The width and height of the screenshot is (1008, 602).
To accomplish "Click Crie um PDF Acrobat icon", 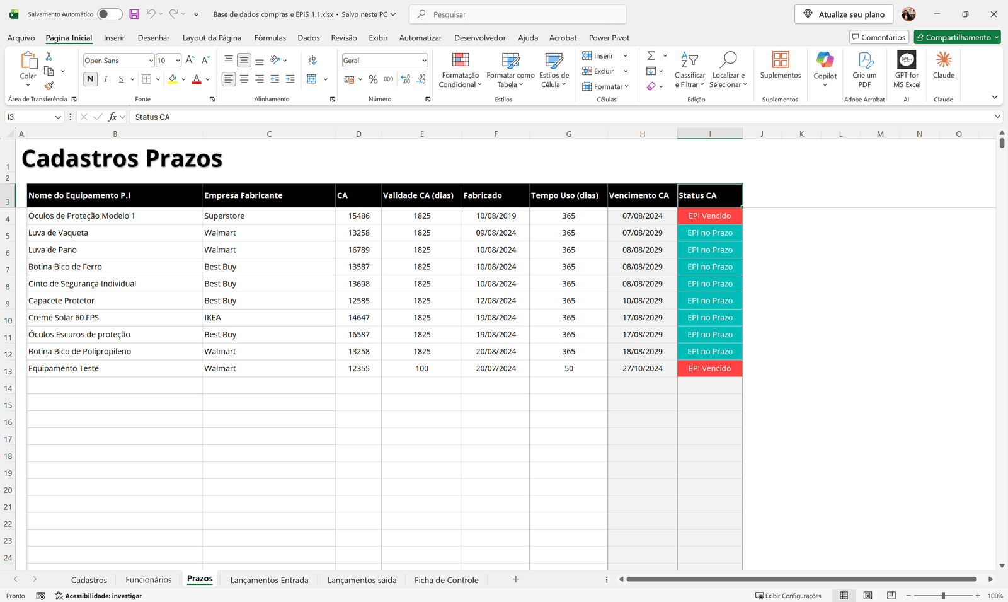I will click(x=864, y=70).
